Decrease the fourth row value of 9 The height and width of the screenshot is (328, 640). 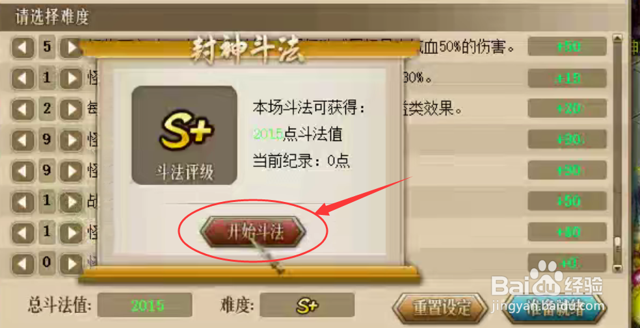tap(23, 140)
